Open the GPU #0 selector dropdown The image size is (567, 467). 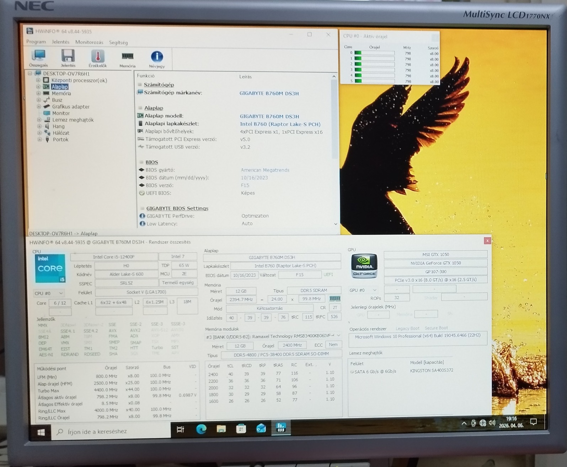pyautogui.click(x=363, y=290)
